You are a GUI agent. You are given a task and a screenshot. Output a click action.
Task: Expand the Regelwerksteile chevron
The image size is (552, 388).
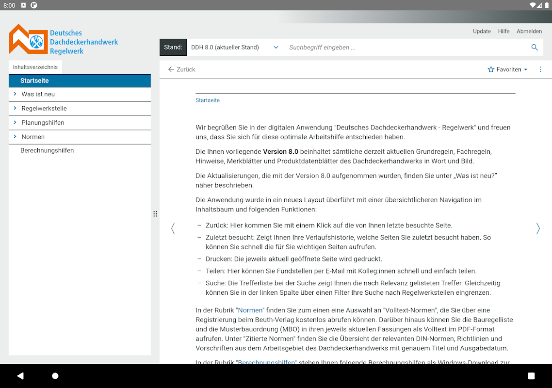[x=15, y=108]
